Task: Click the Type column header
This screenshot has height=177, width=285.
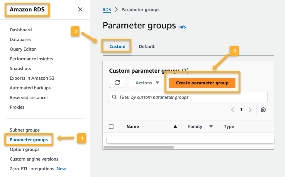Action: tap(229, 127)
